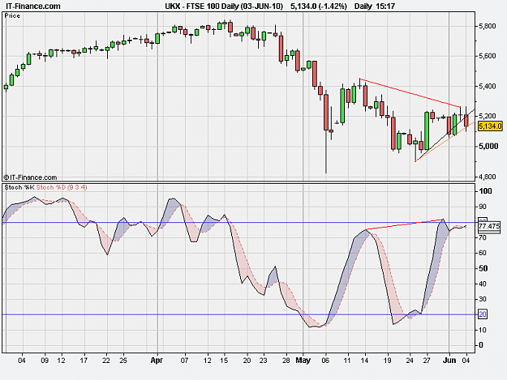507x380 pixels.
Task: Click the 06 date label after May
Action: click(325, 361)
